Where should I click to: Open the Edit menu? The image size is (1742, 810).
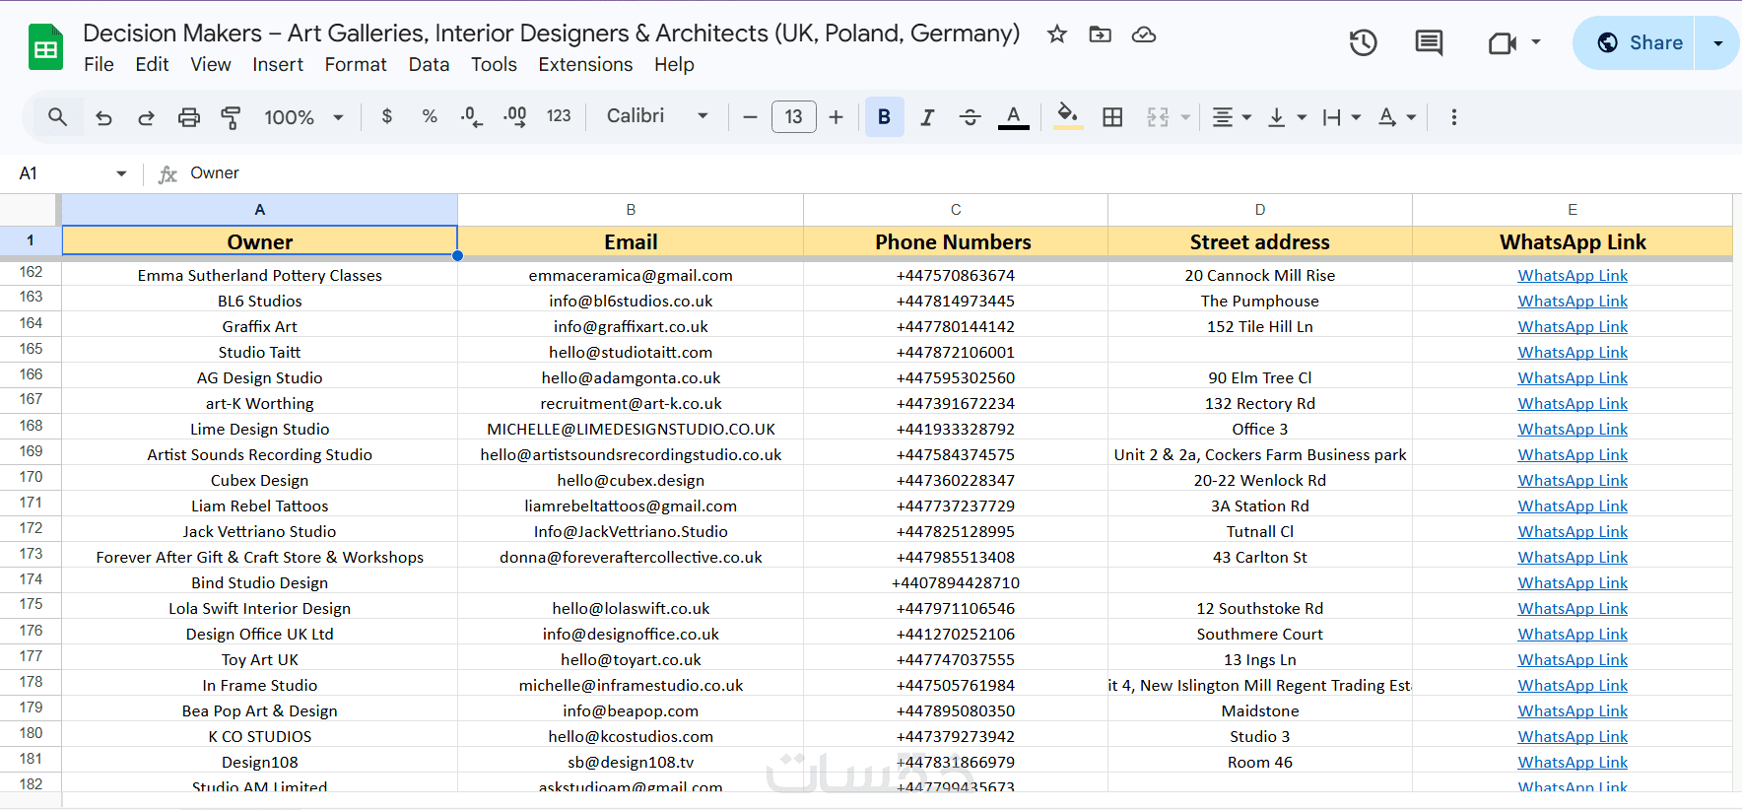[152, 64]
